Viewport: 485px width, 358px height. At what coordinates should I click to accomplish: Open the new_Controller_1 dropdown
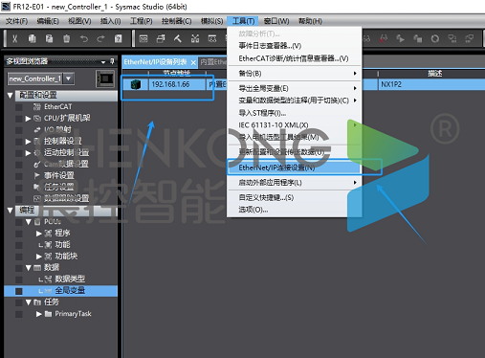point(69,78)
